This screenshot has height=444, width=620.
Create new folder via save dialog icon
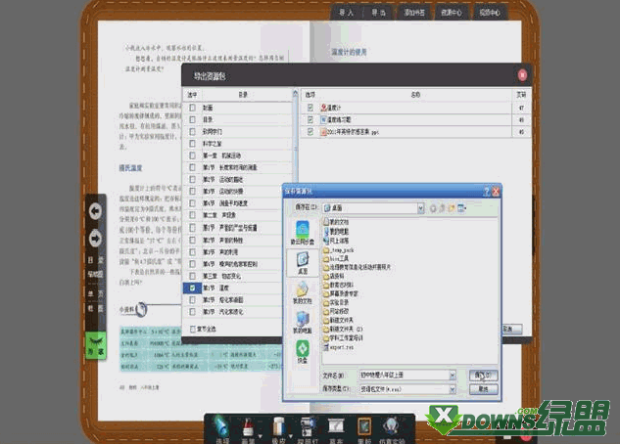tap(452, 208)
